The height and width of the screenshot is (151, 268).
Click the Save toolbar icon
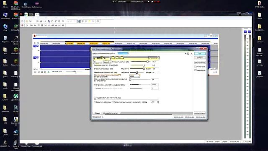point(31,21)
